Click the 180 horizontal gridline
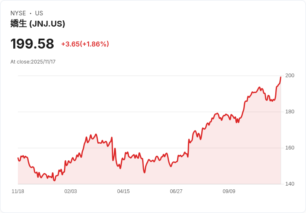This screenshot has width=306, height=213. [125, 112]
